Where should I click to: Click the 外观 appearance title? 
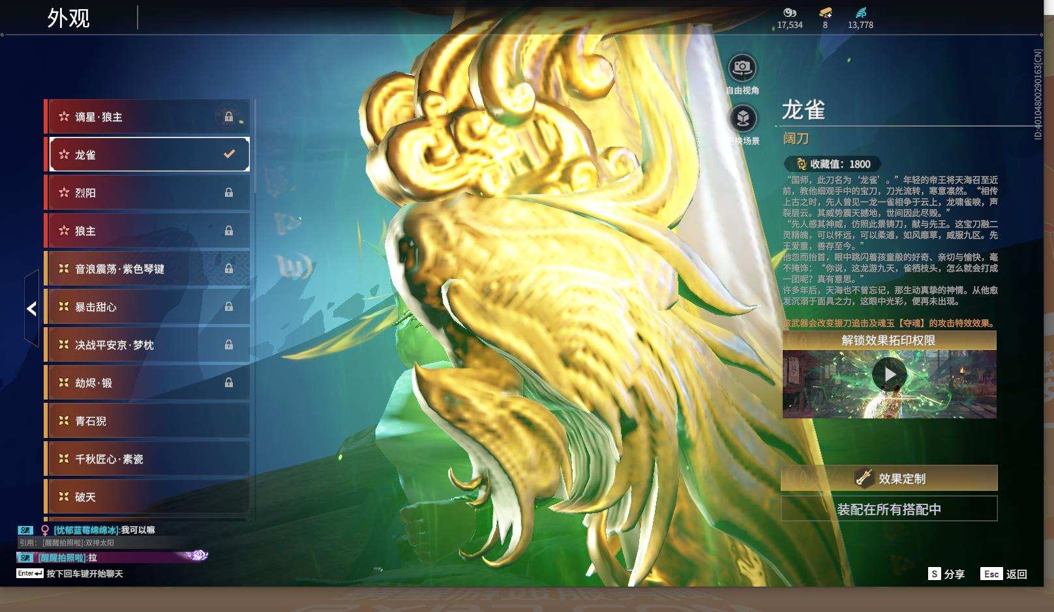[x=68, y=18]
